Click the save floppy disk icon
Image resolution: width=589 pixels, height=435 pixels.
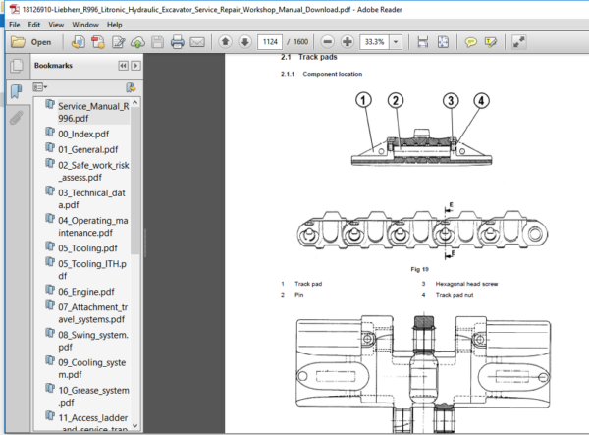point(157,42)
